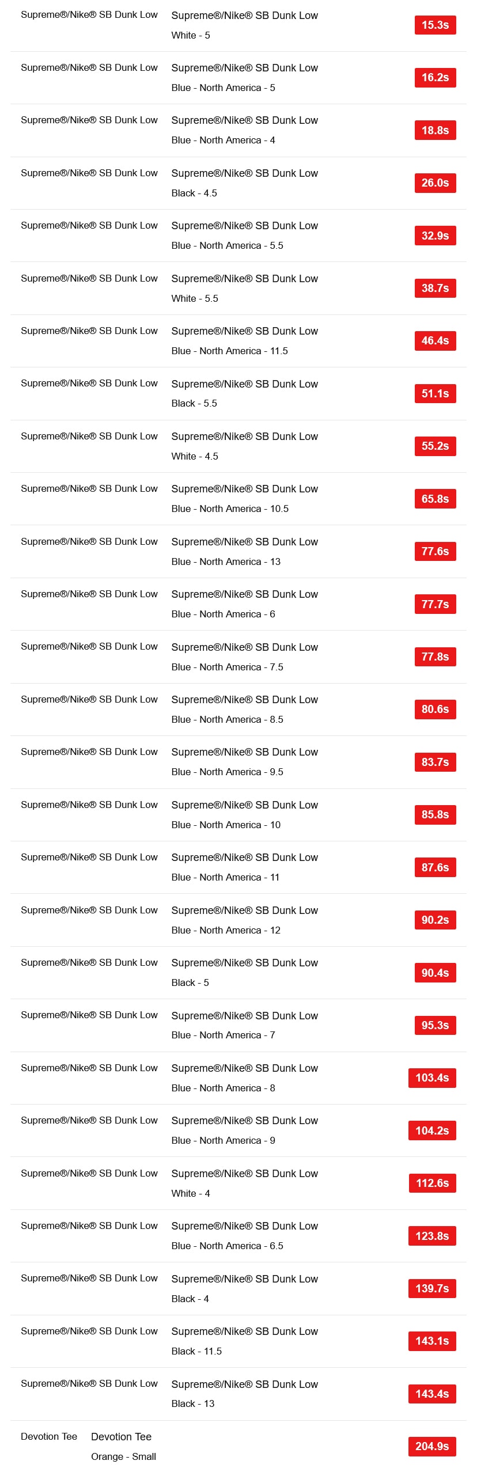Click the White - 4.5 variant text
This screenshot has height=1472, width=477.
pyautogui.click(x=195, y=456)
